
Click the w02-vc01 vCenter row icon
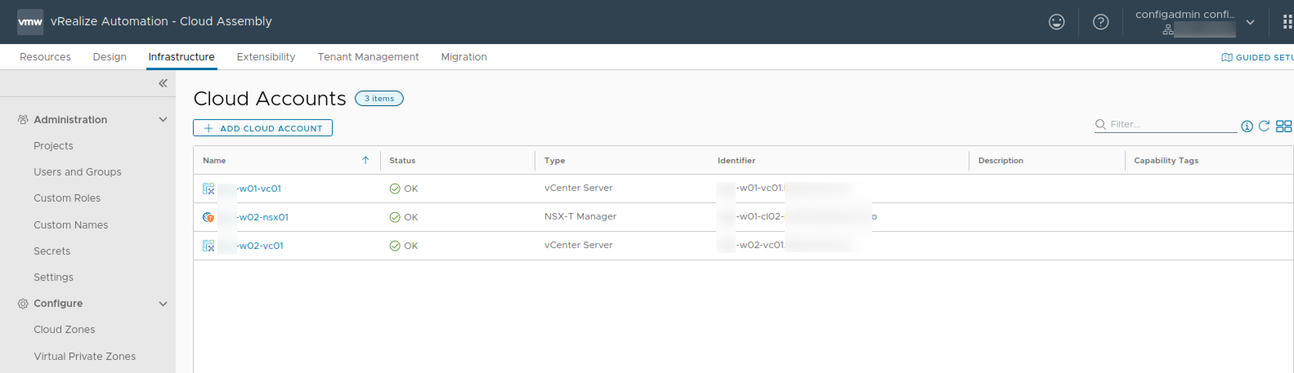click(208, 246)
